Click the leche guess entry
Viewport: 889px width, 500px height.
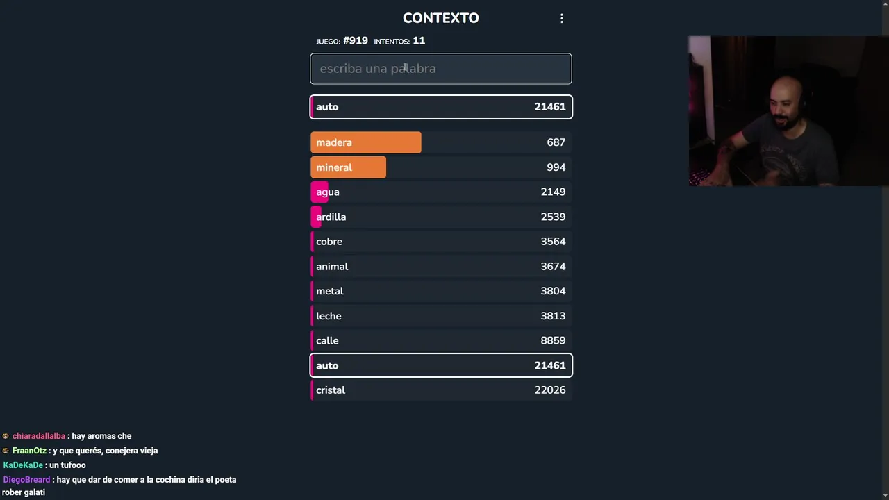pos(440,316)
